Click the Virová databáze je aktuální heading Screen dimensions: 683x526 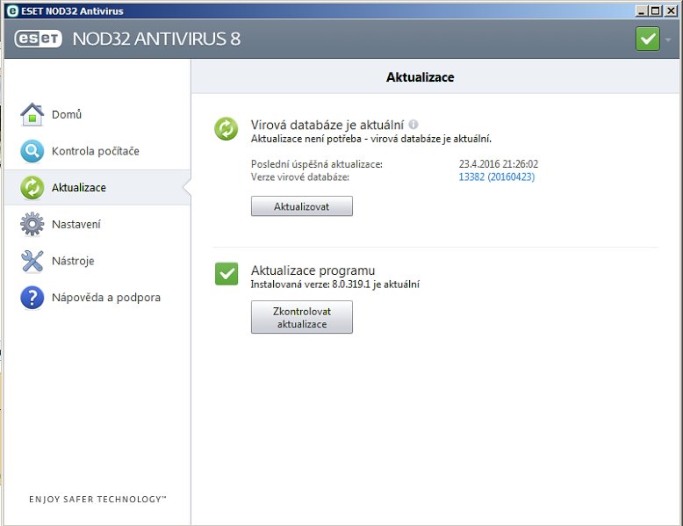(x=327, y=125)
